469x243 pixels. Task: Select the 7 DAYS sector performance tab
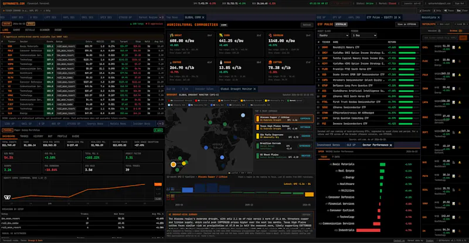tap(336, 157)
